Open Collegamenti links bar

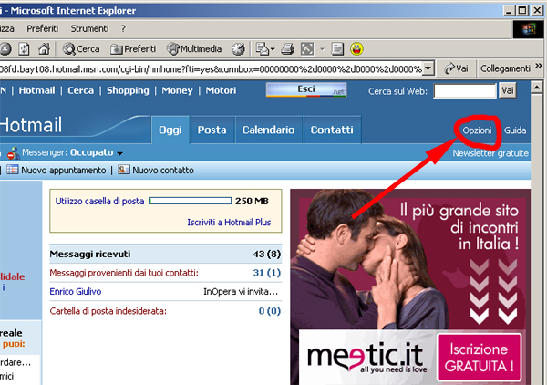click(505, 68)
